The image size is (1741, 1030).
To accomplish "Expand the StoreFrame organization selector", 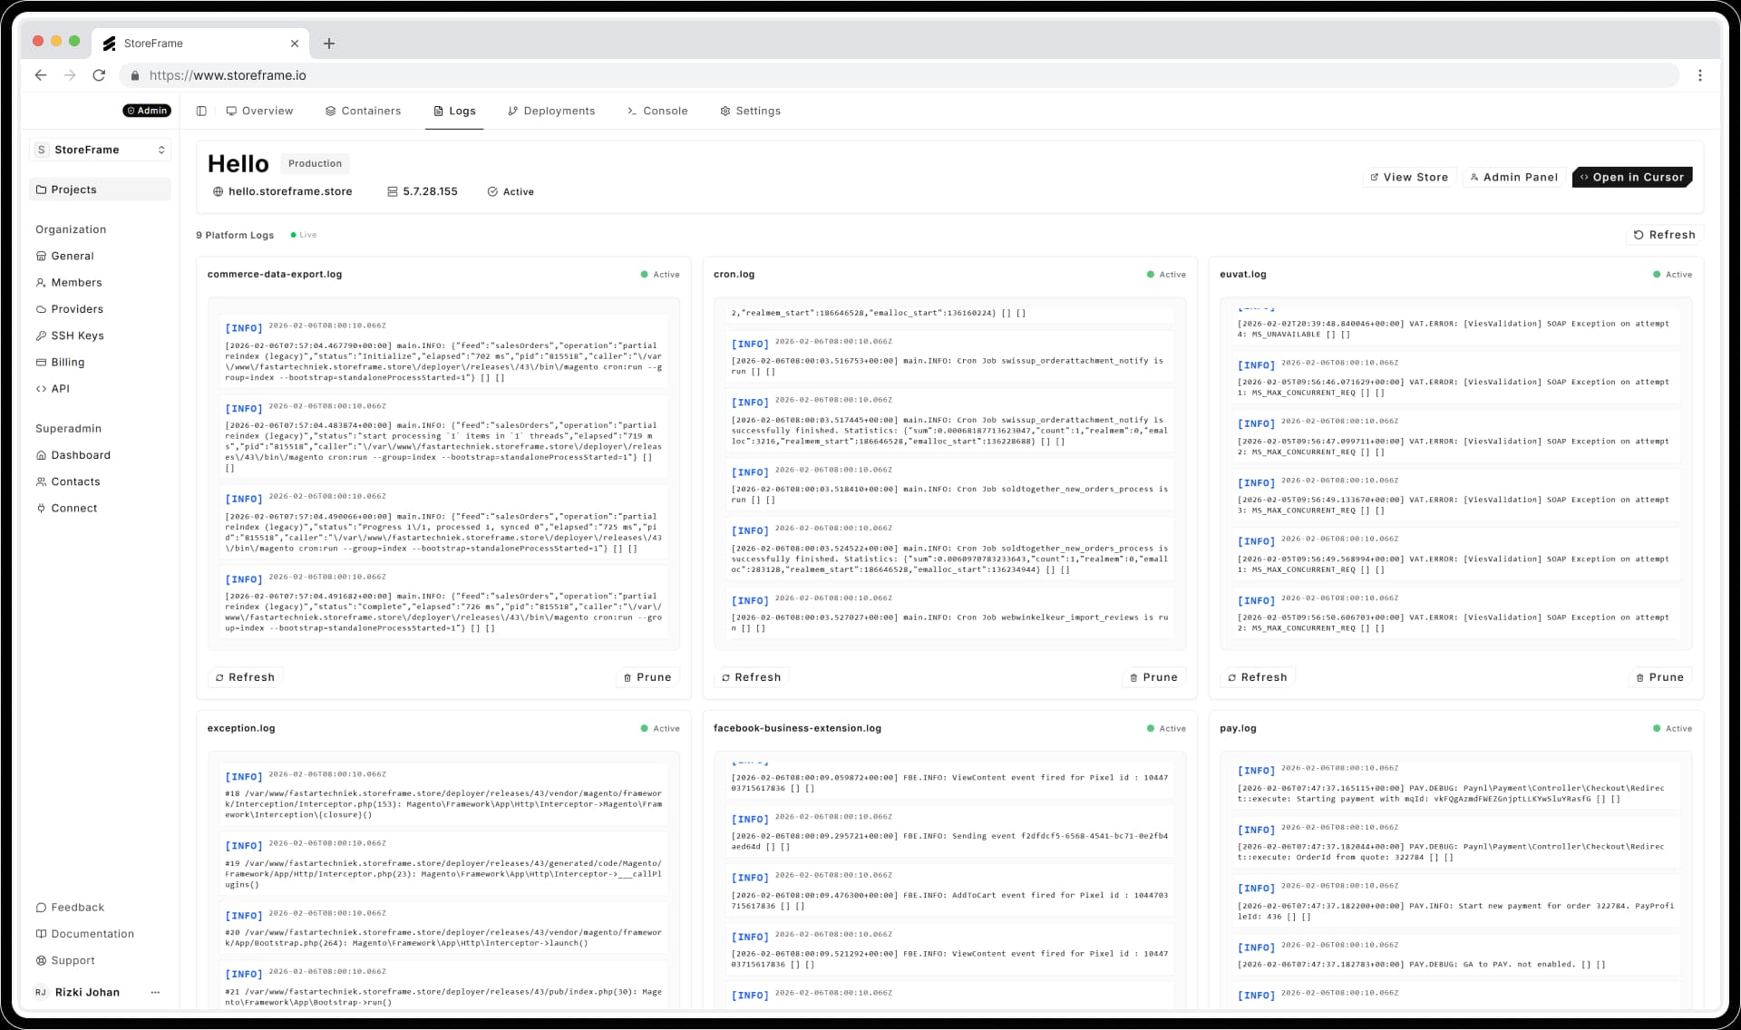I will 100,150.
